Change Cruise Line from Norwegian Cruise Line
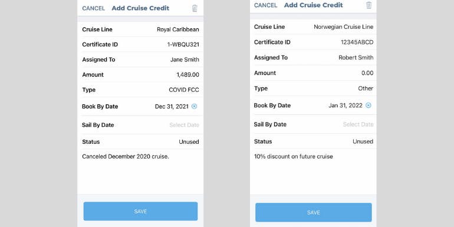454x227 pixels. tap(313, 27)
